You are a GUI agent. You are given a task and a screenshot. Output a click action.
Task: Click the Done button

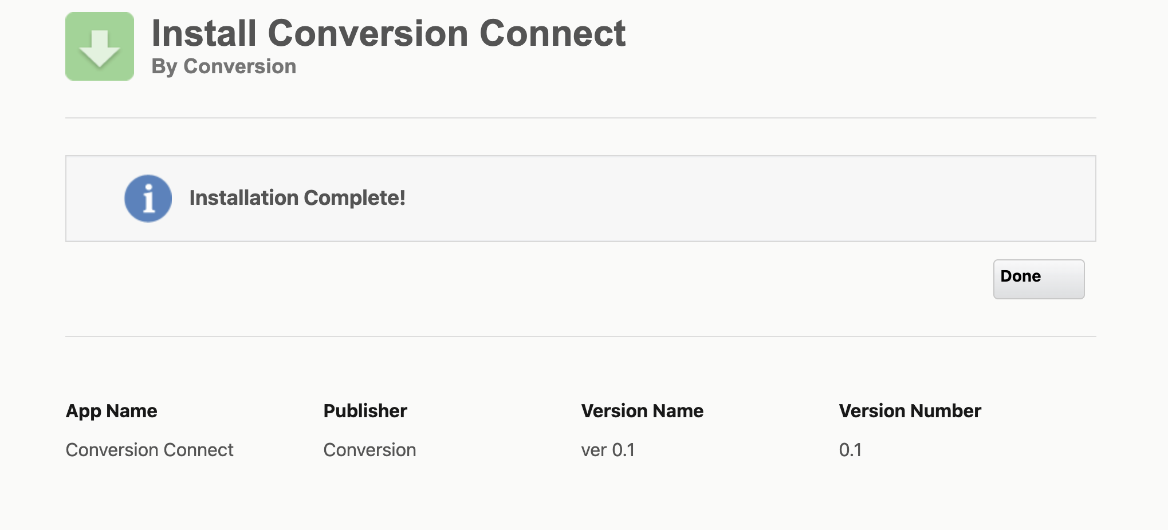coord(1038,279)
